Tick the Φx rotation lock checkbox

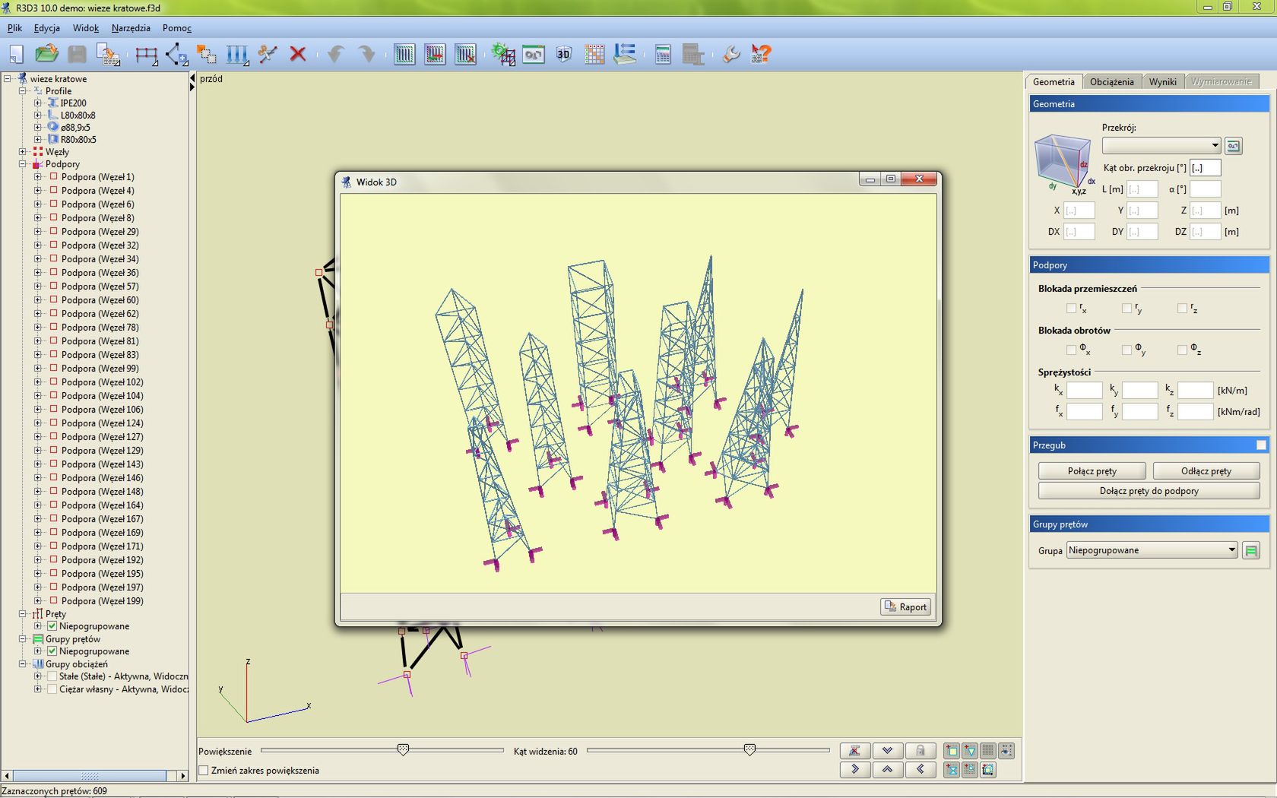[x=1071, y=350]
